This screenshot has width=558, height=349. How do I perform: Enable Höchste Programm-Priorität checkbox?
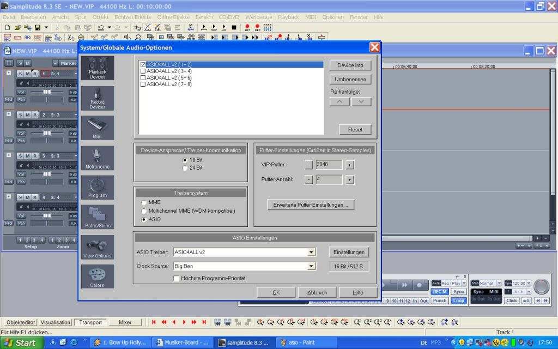coord(176,279)
